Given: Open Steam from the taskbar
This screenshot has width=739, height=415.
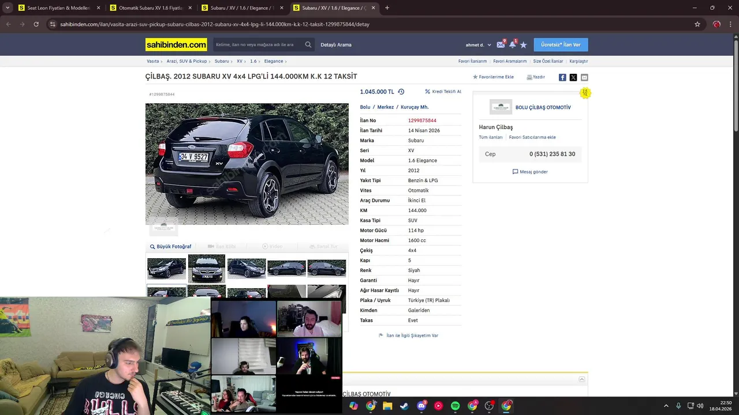Looking at the screenshot, I should pyautogui.click(x=404, y=406).
